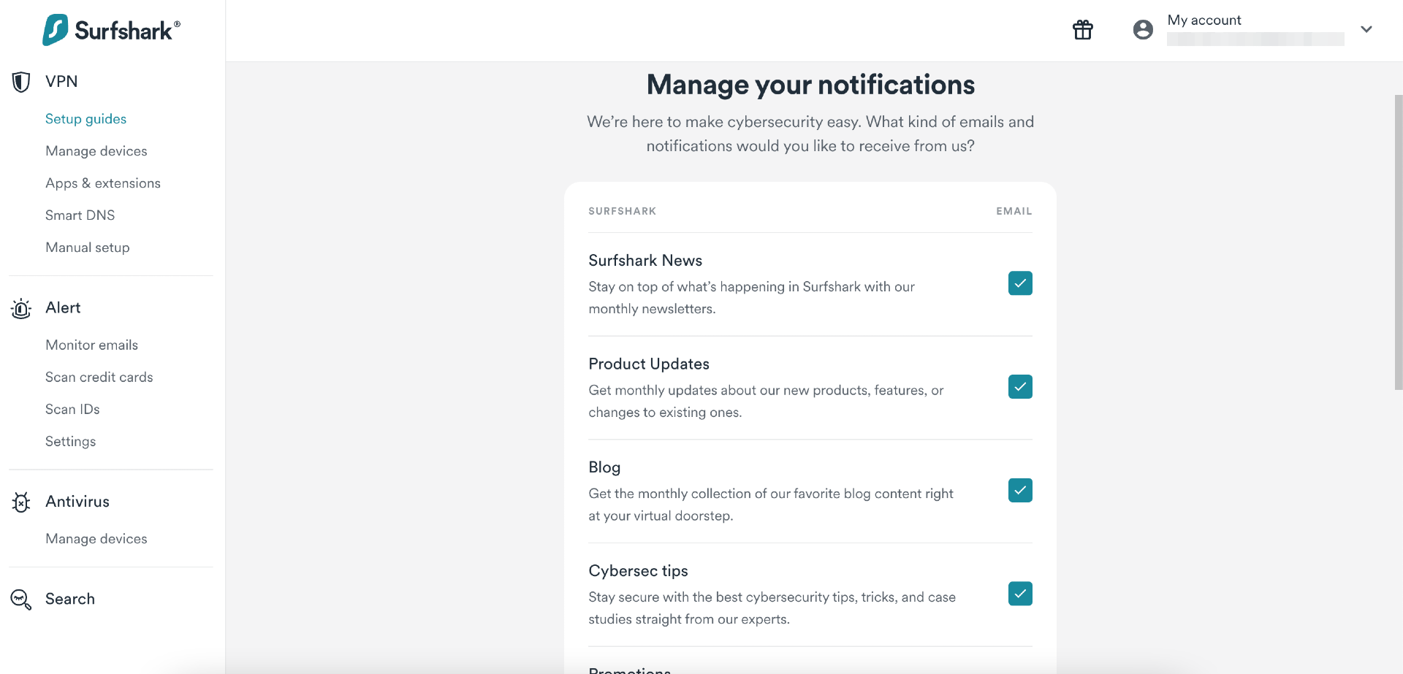The image size is (1403, 674).
Task: Click the account profile icon
Action: [1142, 29]
